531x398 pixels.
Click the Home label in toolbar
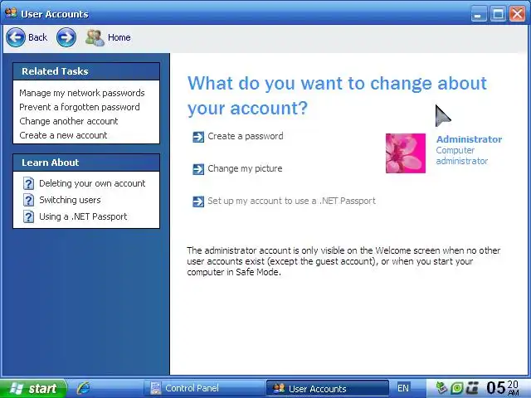coord(119,37)
